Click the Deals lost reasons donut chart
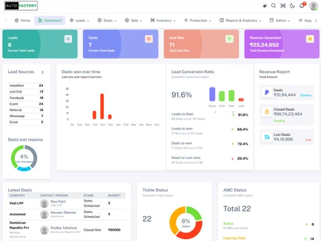321x241 pixels. tap(24, 158)
